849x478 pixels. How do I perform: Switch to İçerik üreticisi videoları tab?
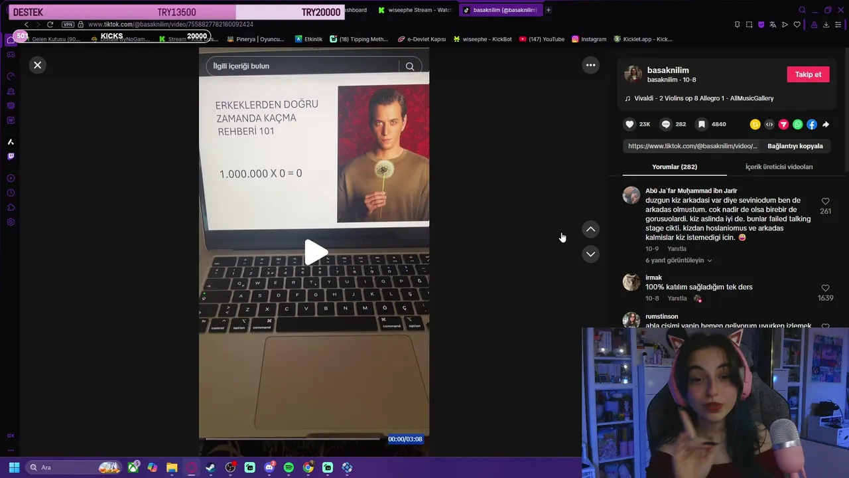(x=779, y=167)
